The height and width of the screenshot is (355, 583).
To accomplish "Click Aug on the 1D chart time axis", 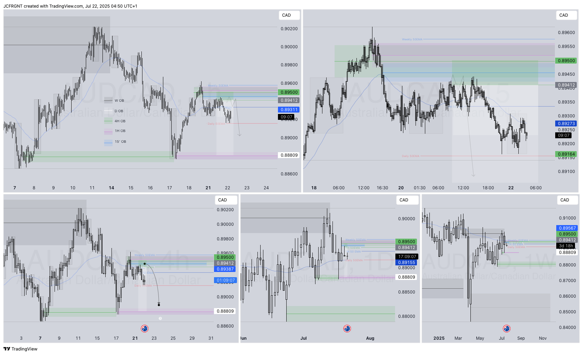I will click(370, 338).
